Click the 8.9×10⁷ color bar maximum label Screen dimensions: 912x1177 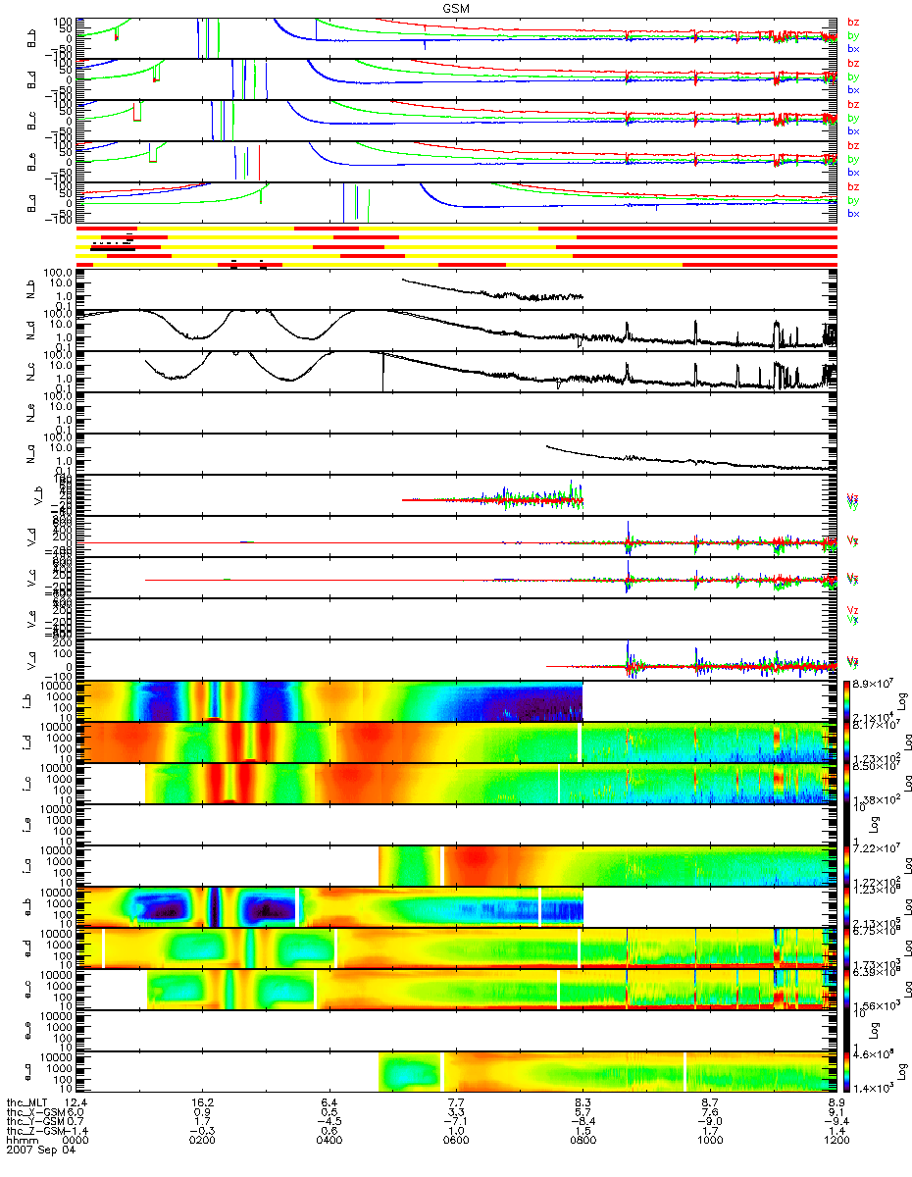click(x=873, y=682)
